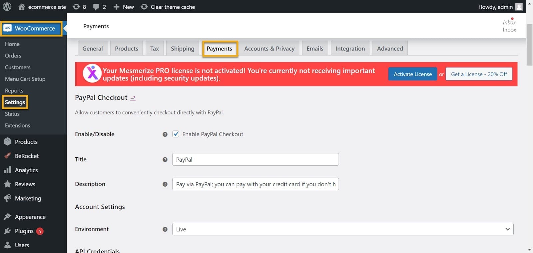Viewport: 533px width, 253px height.
Task: Click the plus New content icon
Action: 116,7
